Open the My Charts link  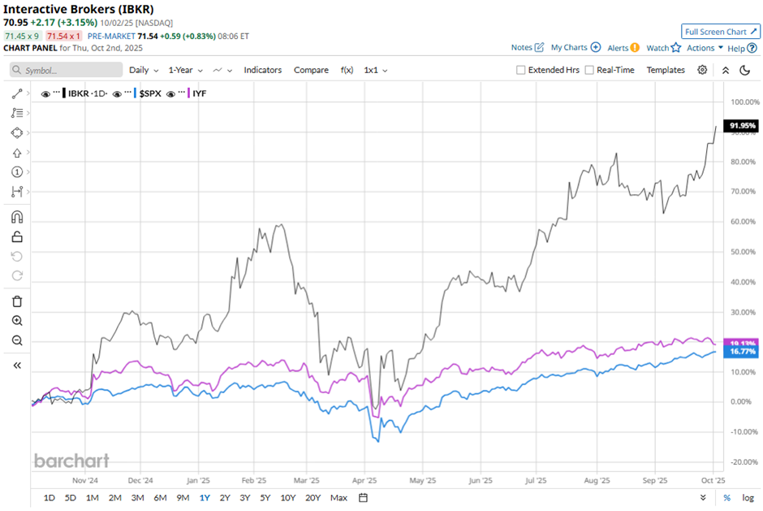point(575,48)
